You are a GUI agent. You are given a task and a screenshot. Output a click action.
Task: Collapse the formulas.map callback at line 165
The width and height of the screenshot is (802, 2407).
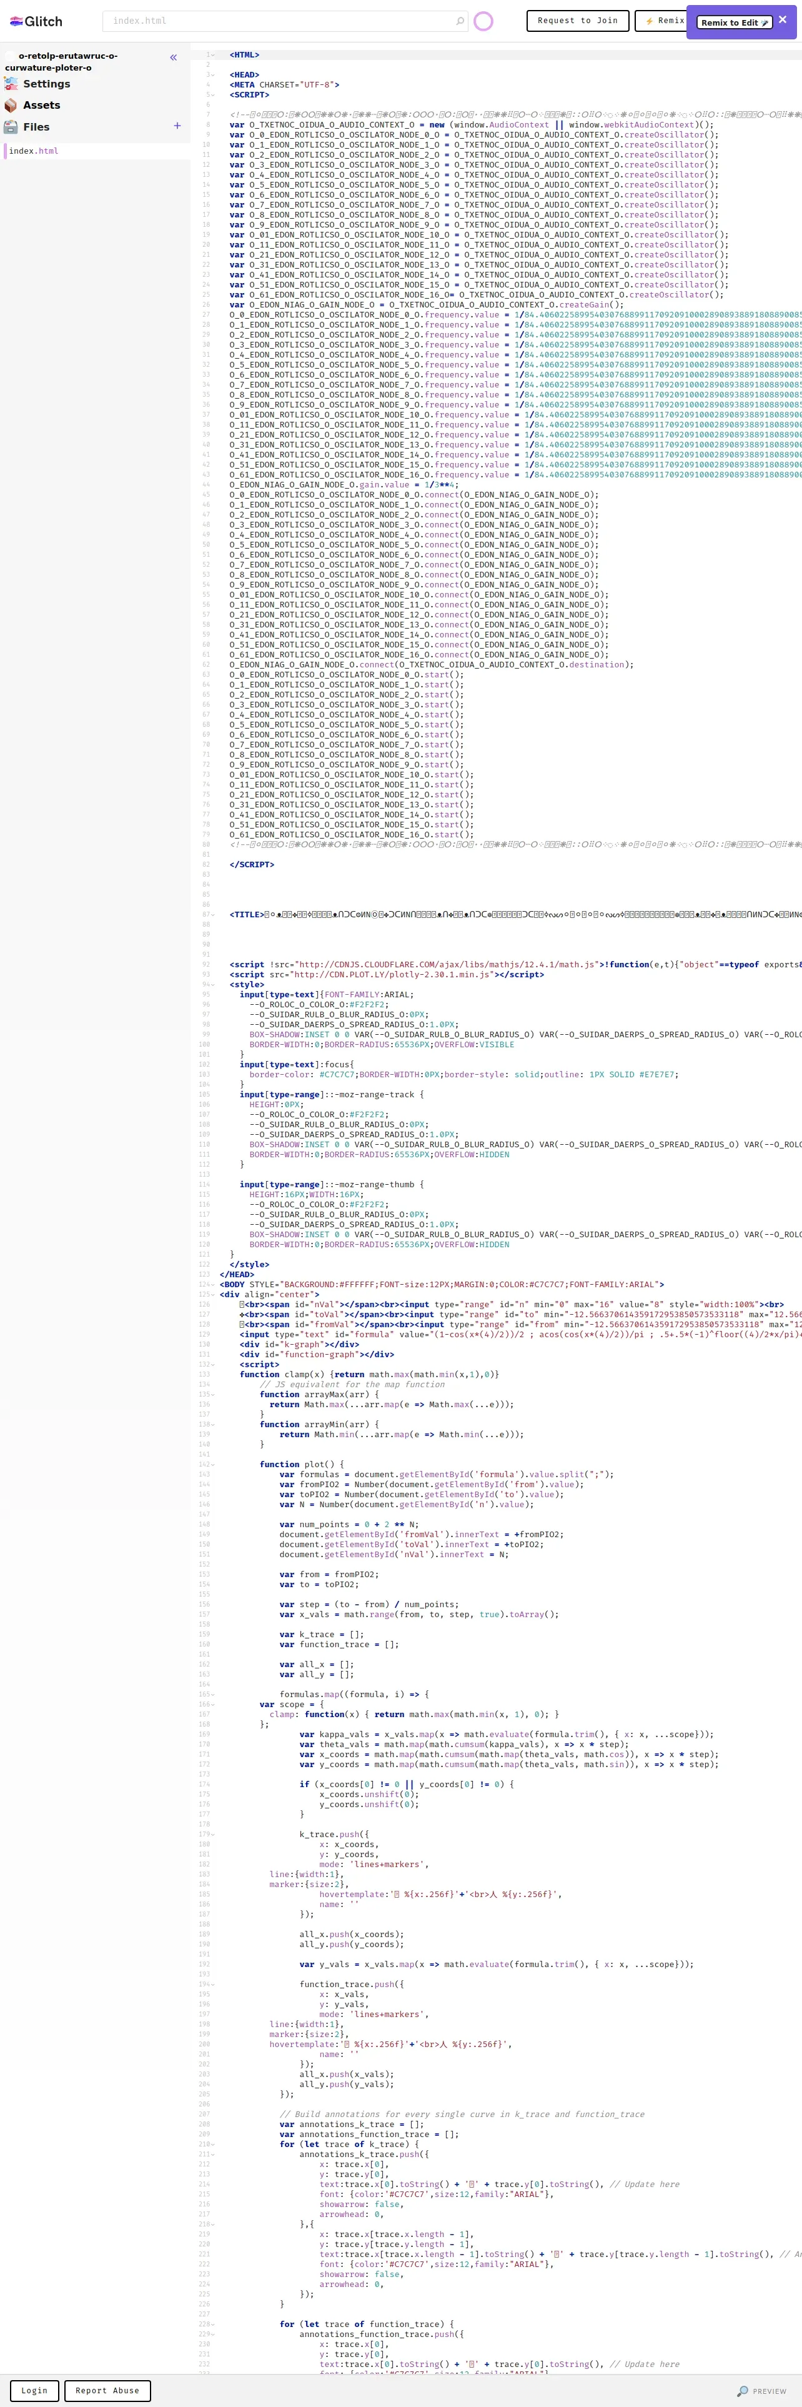pyautogui.click(x=213, y=1695)
